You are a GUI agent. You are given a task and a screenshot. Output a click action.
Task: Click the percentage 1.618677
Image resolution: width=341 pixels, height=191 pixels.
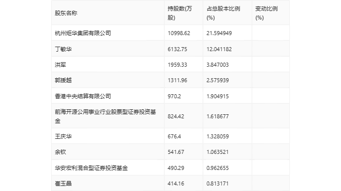pos(218,116)
